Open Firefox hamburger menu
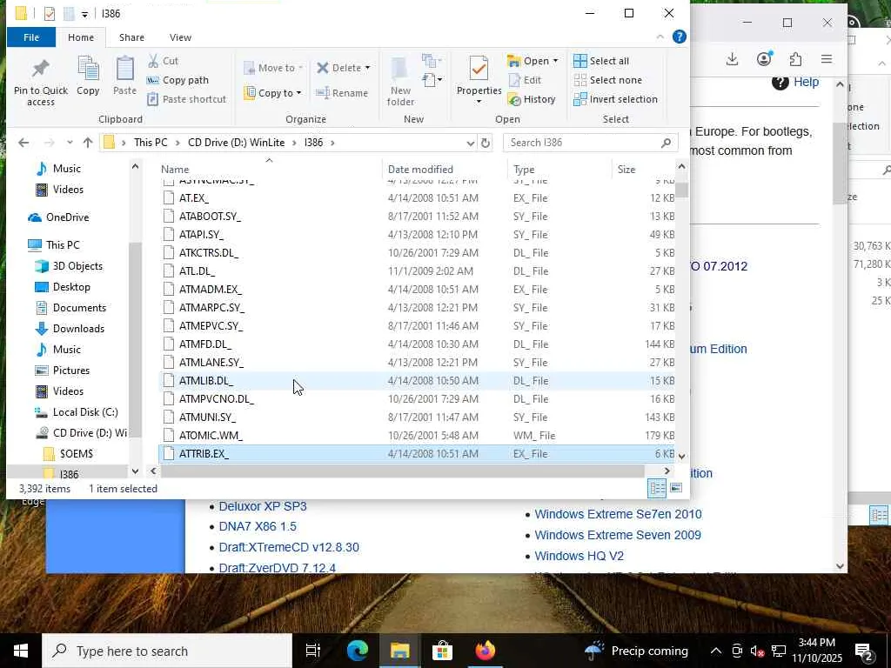Image resolution: width=891 pixels, height=668 pixels. 827,59
